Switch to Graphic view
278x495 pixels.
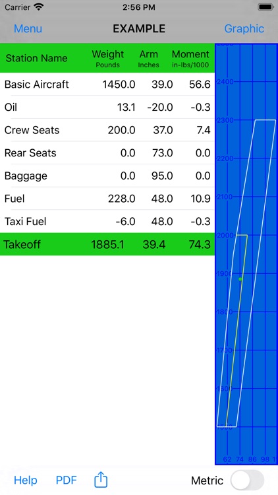point(244,29)
